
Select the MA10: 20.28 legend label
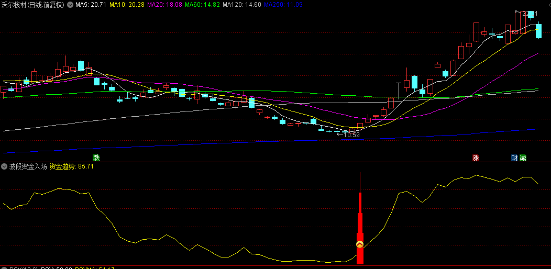127,5
